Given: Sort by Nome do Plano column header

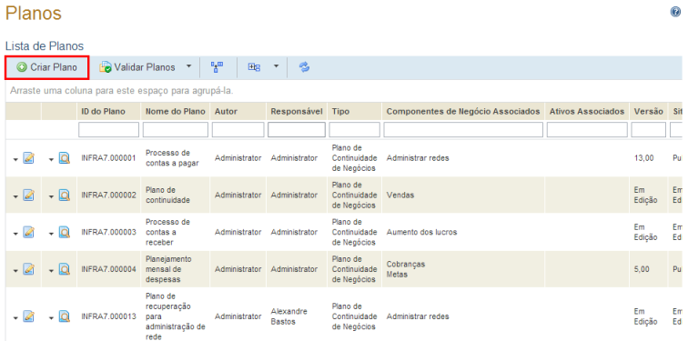Looking at the screenshot, I should [176, 112].
